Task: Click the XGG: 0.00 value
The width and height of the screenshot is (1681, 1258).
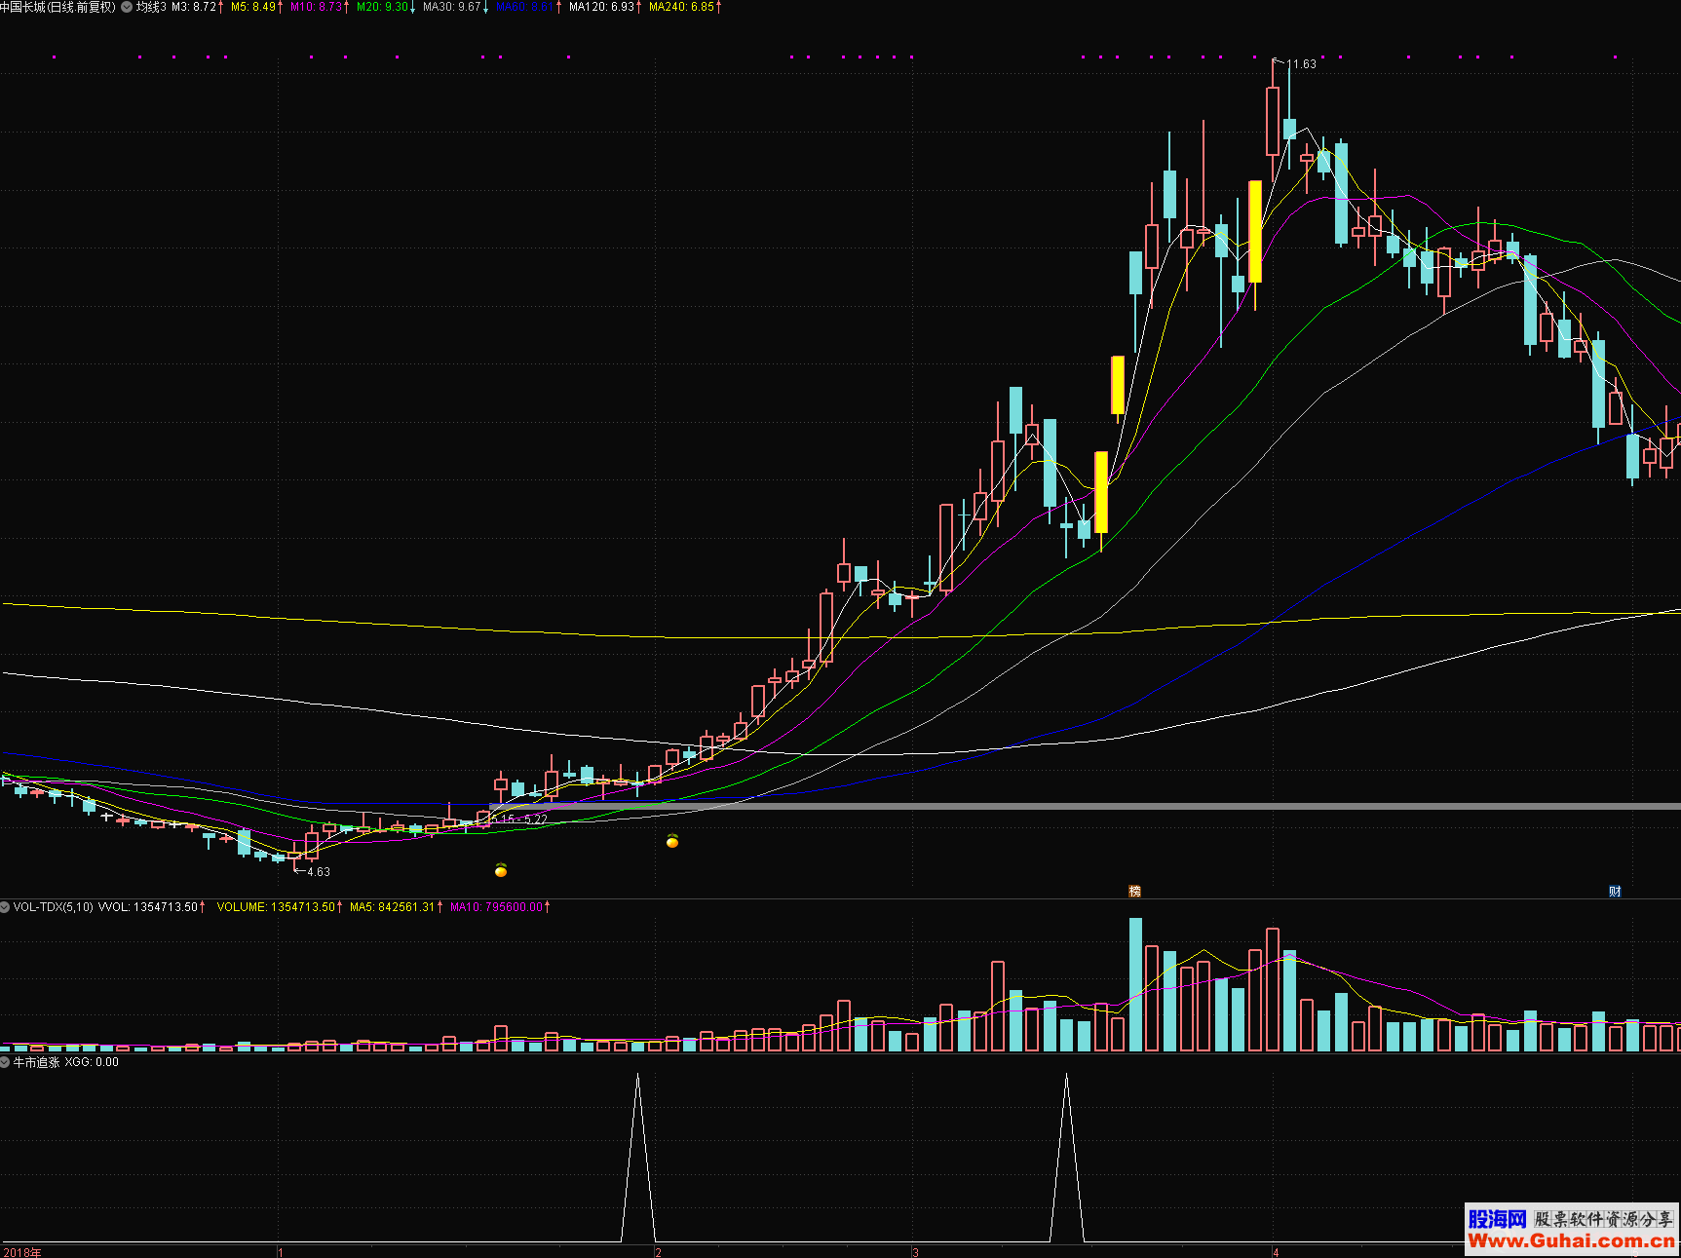Action: click(92, 1062)
